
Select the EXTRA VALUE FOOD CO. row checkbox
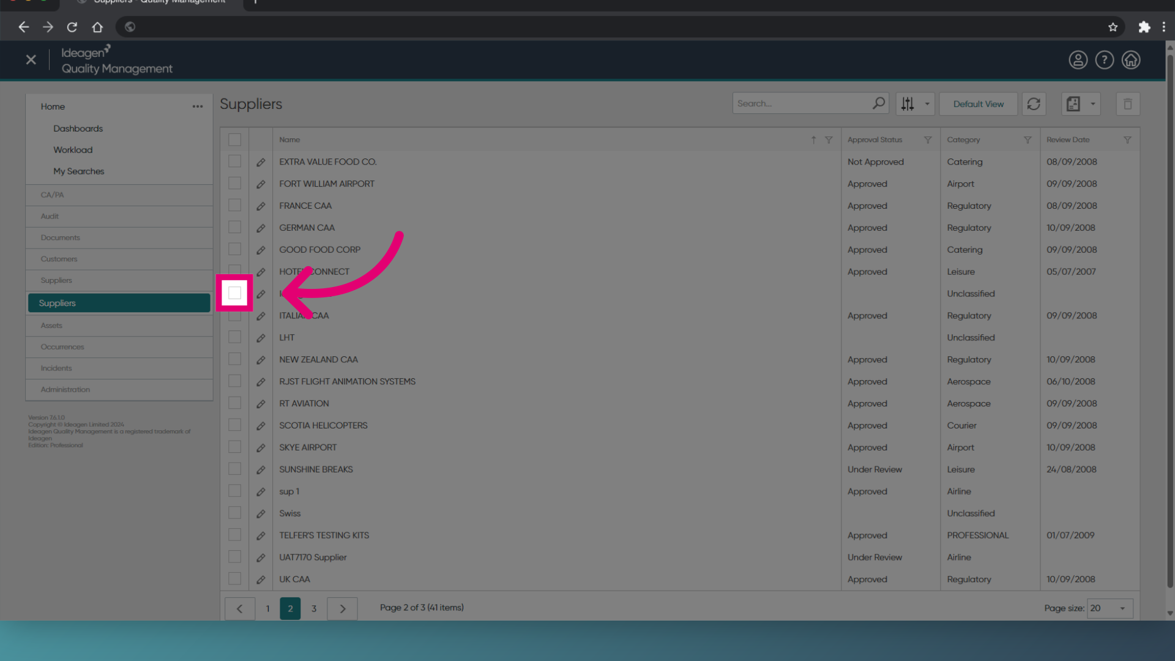234,162
